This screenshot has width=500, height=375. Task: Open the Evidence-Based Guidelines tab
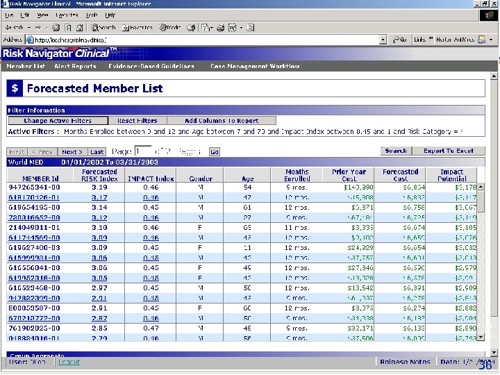point(151,66)
